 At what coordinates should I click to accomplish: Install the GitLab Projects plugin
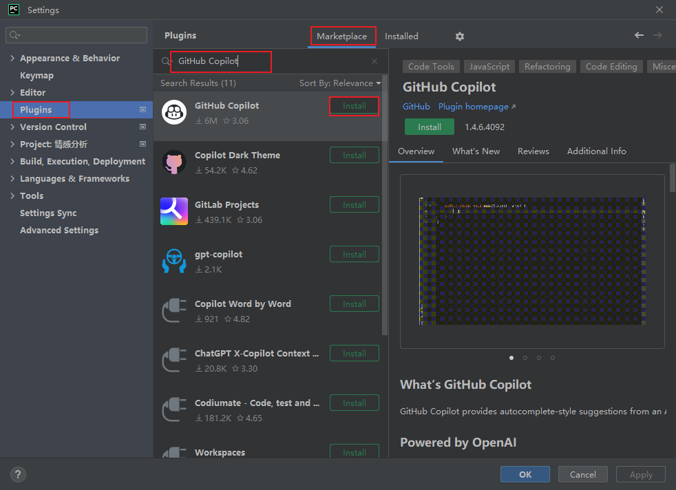tap(355, 204)
